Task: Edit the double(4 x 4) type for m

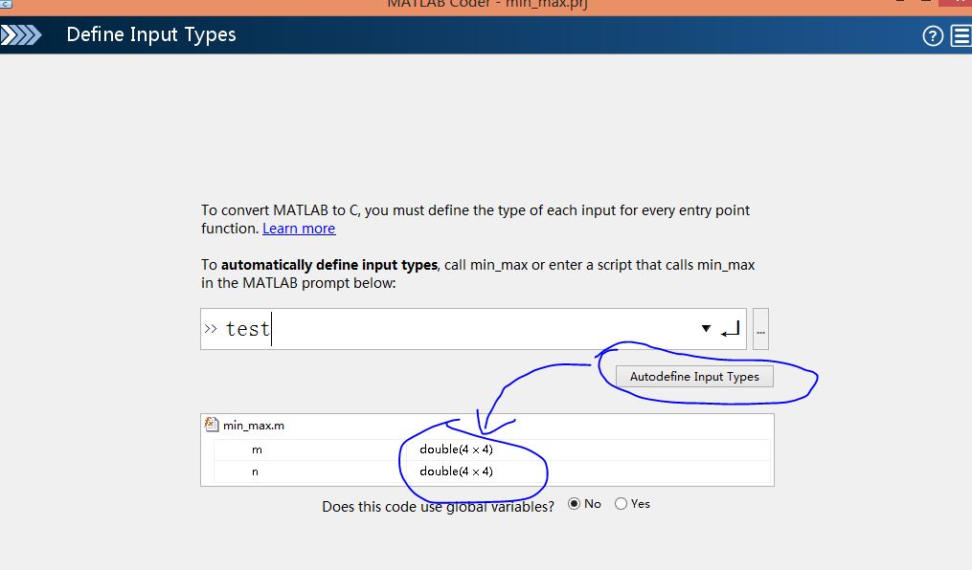Action: pyautogui.click(x=456, y=449)
